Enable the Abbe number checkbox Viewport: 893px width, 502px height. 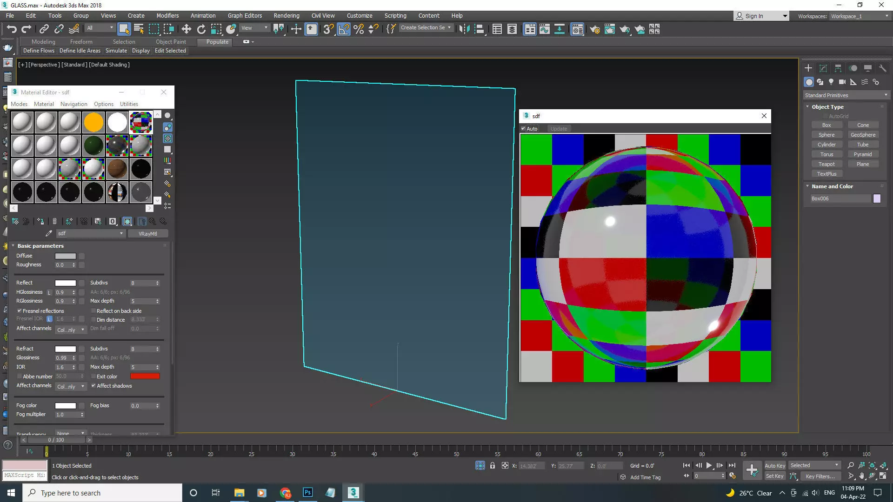(20, 376)
